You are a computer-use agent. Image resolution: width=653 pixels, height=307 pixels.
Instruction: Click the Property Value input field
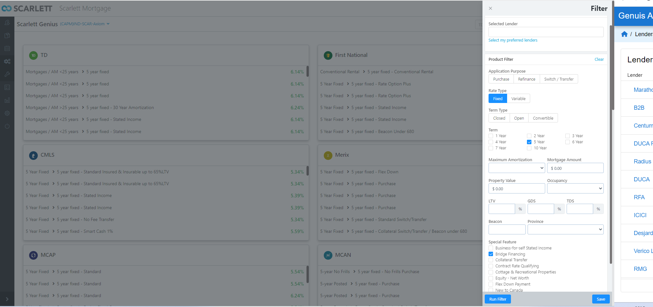pos(517,188)
